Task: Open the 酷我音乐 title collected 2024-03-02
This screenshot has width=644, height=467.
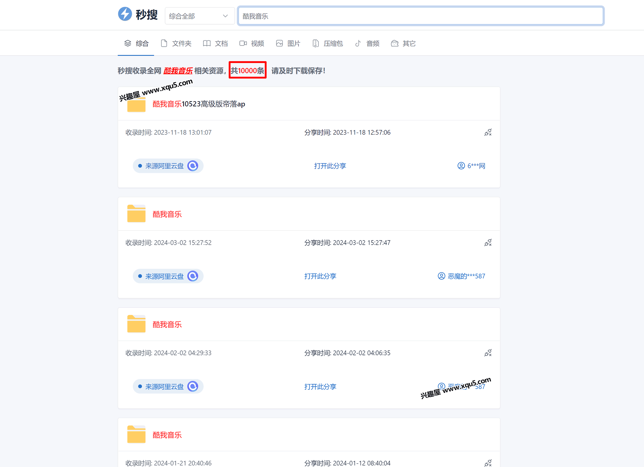Action: [x=167, y=214]
